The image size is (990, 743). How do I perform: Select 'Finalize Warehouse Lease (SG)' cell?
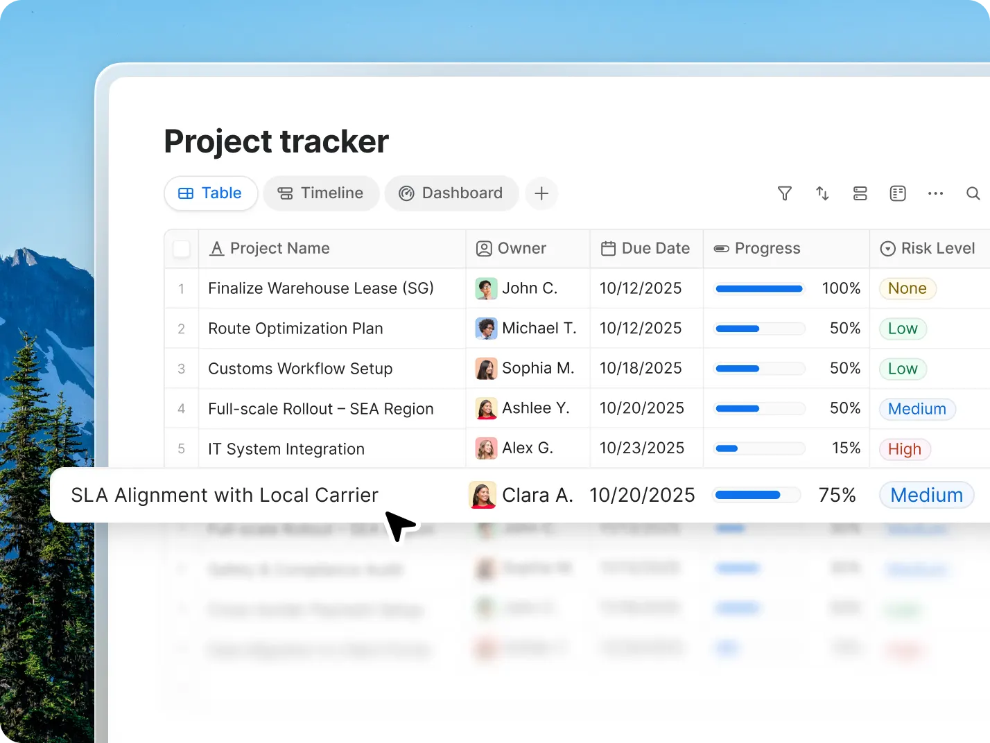(x=332, y=288)
